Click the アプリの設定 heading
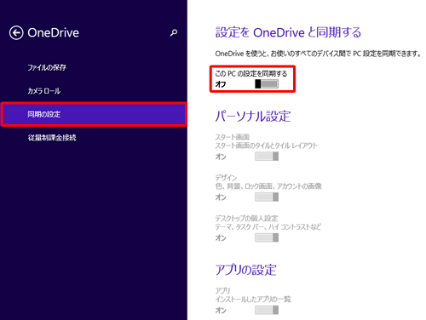Viewport: 426px width, 320px height. tap(245, 270)
